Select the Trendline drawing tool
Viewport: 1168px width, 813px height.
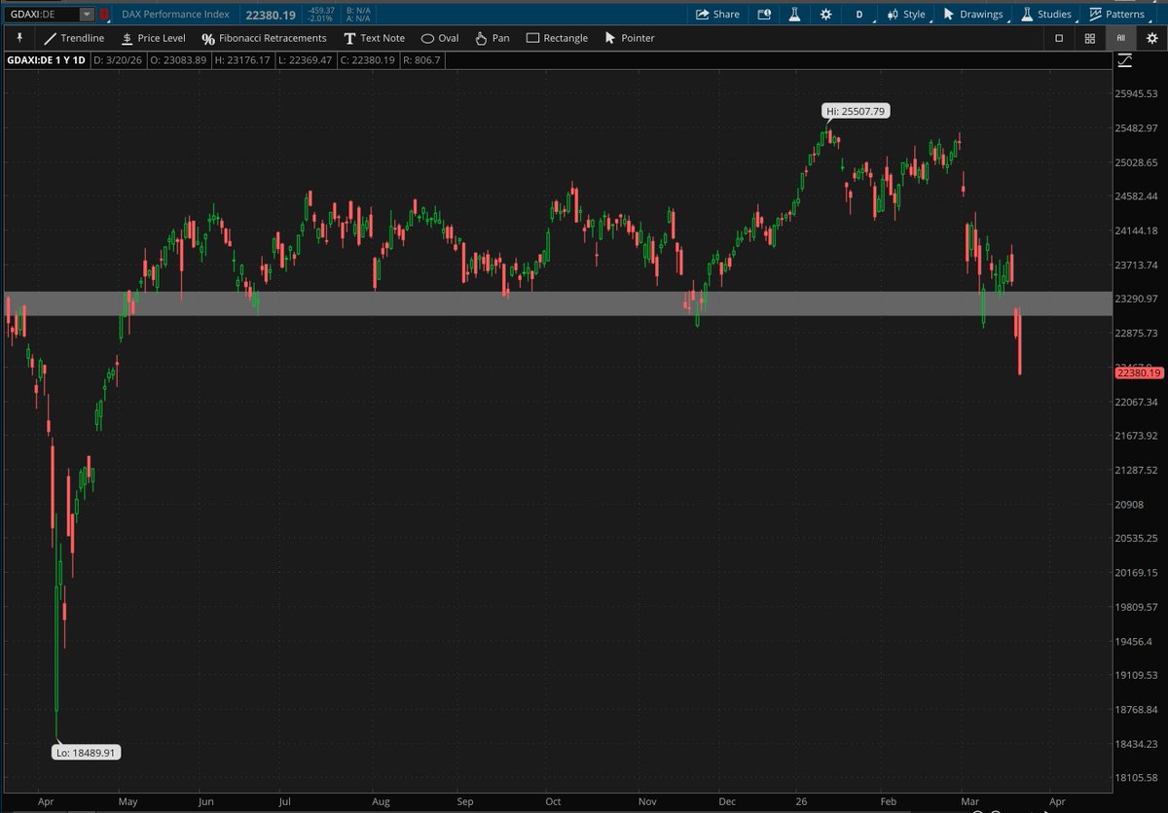click(74, 38)
